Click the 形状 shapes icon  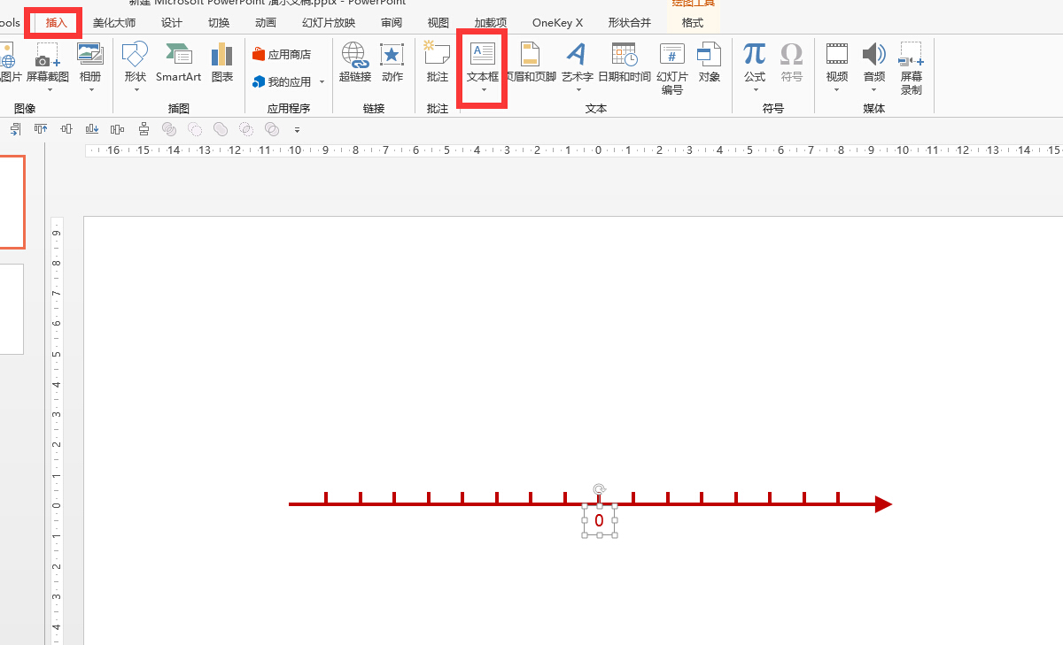tap(135, 55)
